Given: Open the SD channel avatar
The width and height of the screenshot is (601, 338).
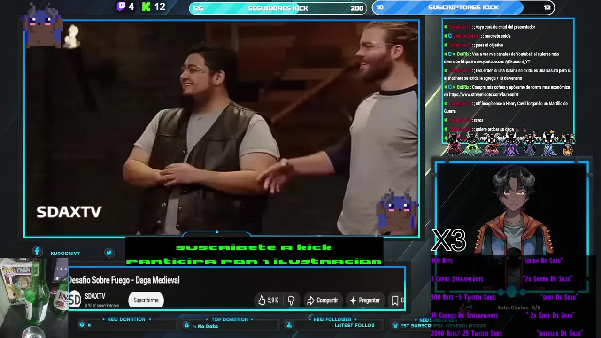Looking at the screenshot, I should click(x=75, y=299).
